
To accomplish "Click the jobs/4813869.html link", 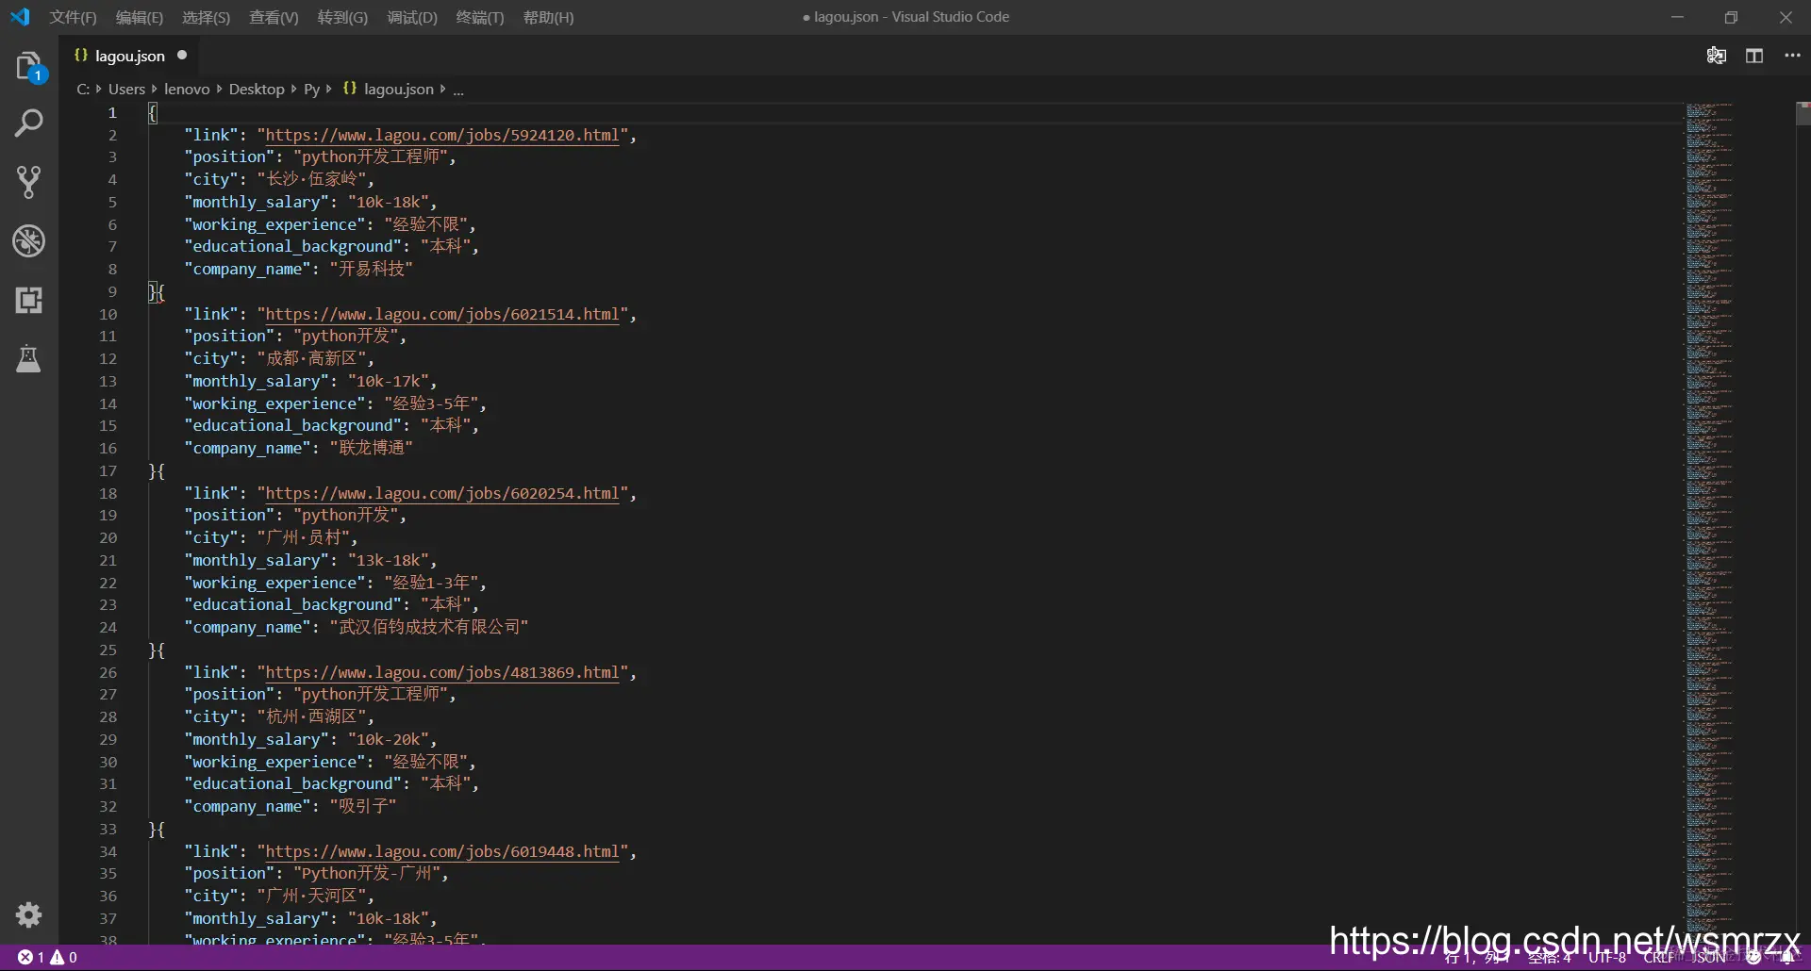I will click(442, 672).
